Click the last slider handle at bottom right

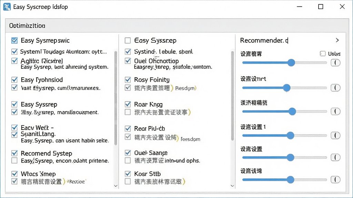pyautogui.click(x=290, y=179)
